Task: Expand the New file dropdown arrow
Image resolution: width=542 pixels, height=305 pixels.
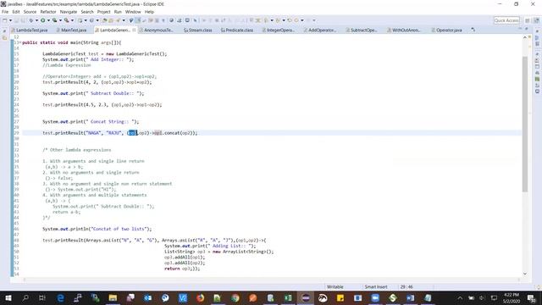Action: click(10, 20)
